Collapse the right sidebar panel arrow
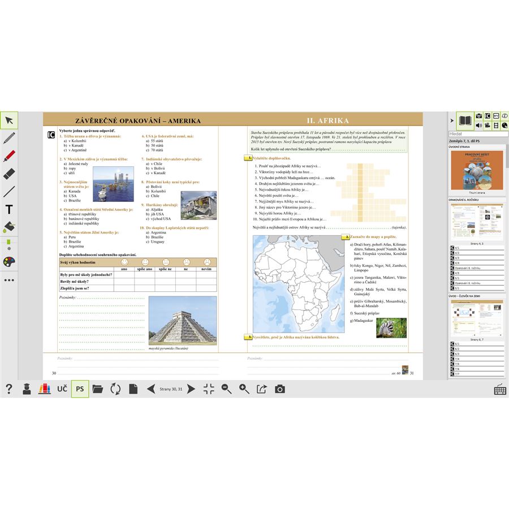This screenshot has height=509, width=509. point(451,120)
